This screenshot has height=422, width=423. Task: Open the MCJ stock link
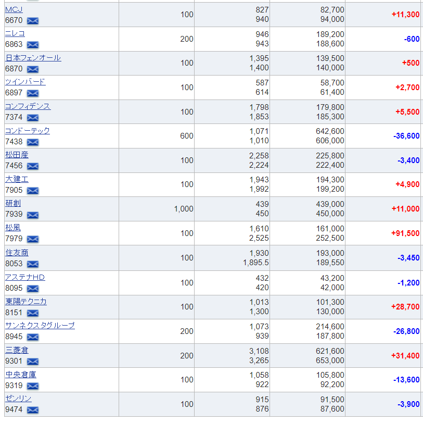pos(14,10)
